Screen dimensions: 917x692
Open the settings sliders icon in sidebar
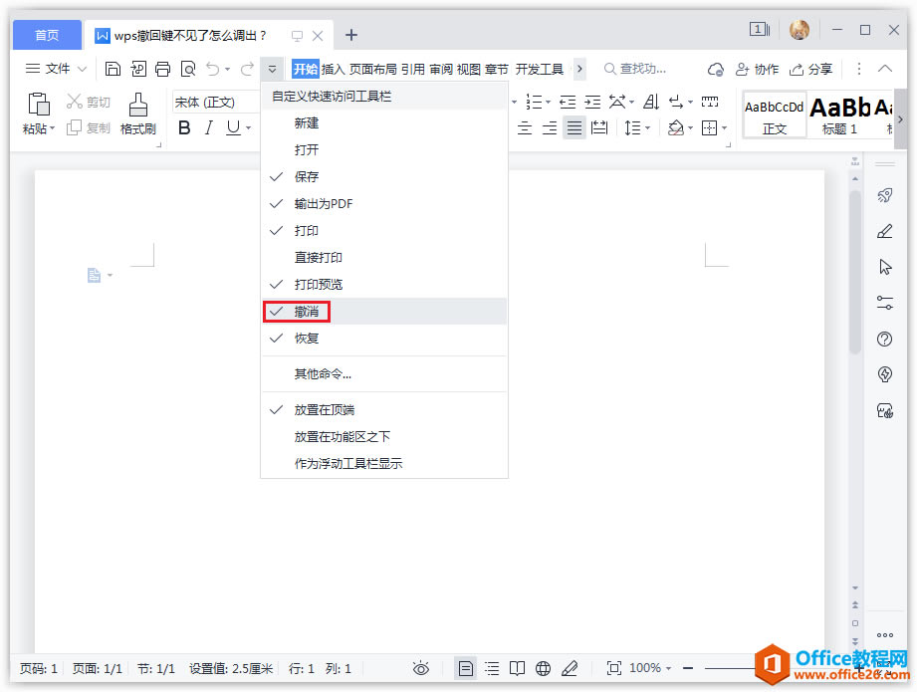click(x=885, y=303)
